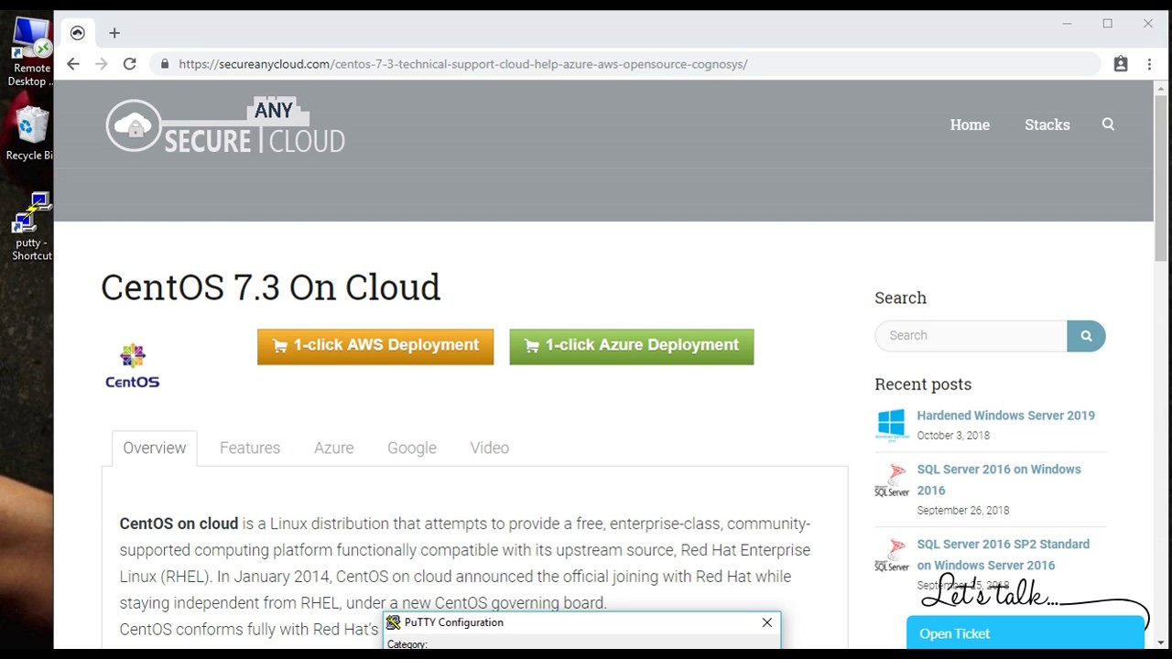The width and height of the screenshot is (1172, 659).
Task: Click 1-click AWS Deployment button
Action: (375, 347)
